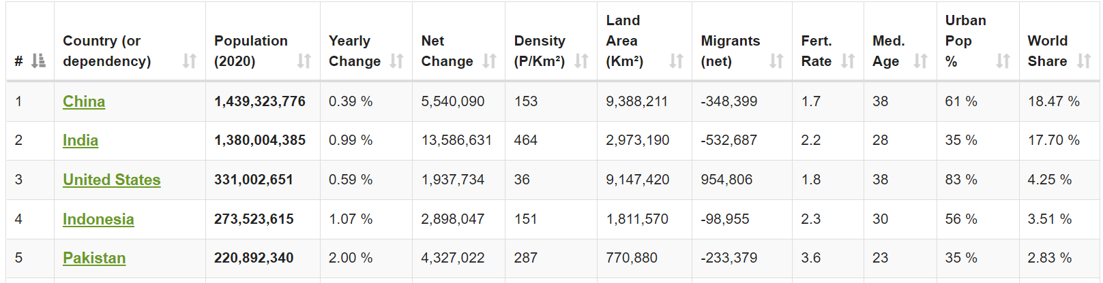Sort by Population (2020) arrows icon
This screenshot has width=1103, height=283.
(304, 61)
